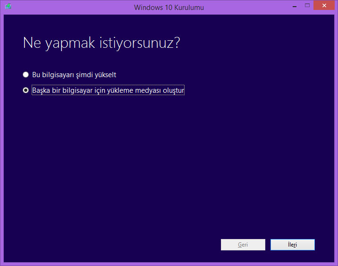The width and height of the screenshot is (338, 266).
Task: Click the Geri button
Action: coord(243,245)
